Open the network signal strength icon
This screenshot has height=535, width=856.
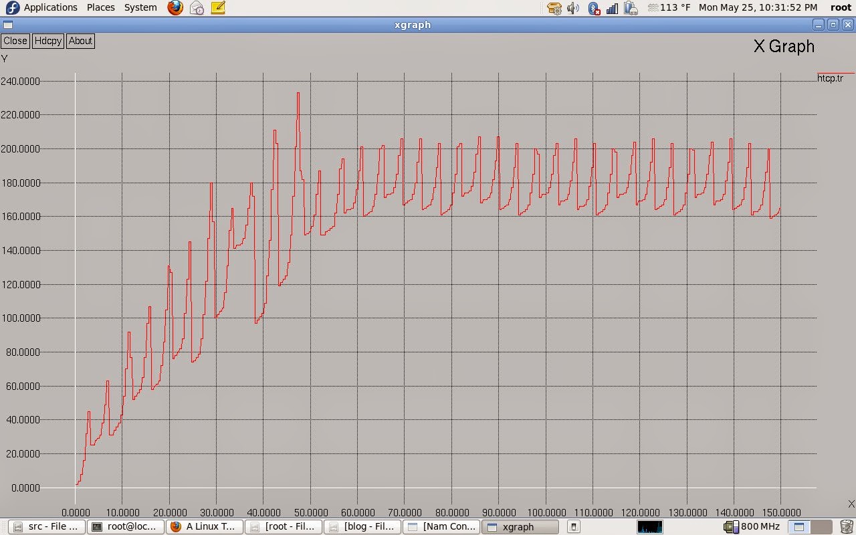coord(612,7)
